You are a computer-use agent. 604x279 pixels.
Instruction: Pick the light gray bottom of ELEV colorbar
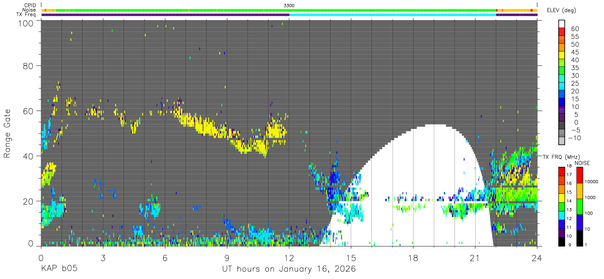[562, 140]
